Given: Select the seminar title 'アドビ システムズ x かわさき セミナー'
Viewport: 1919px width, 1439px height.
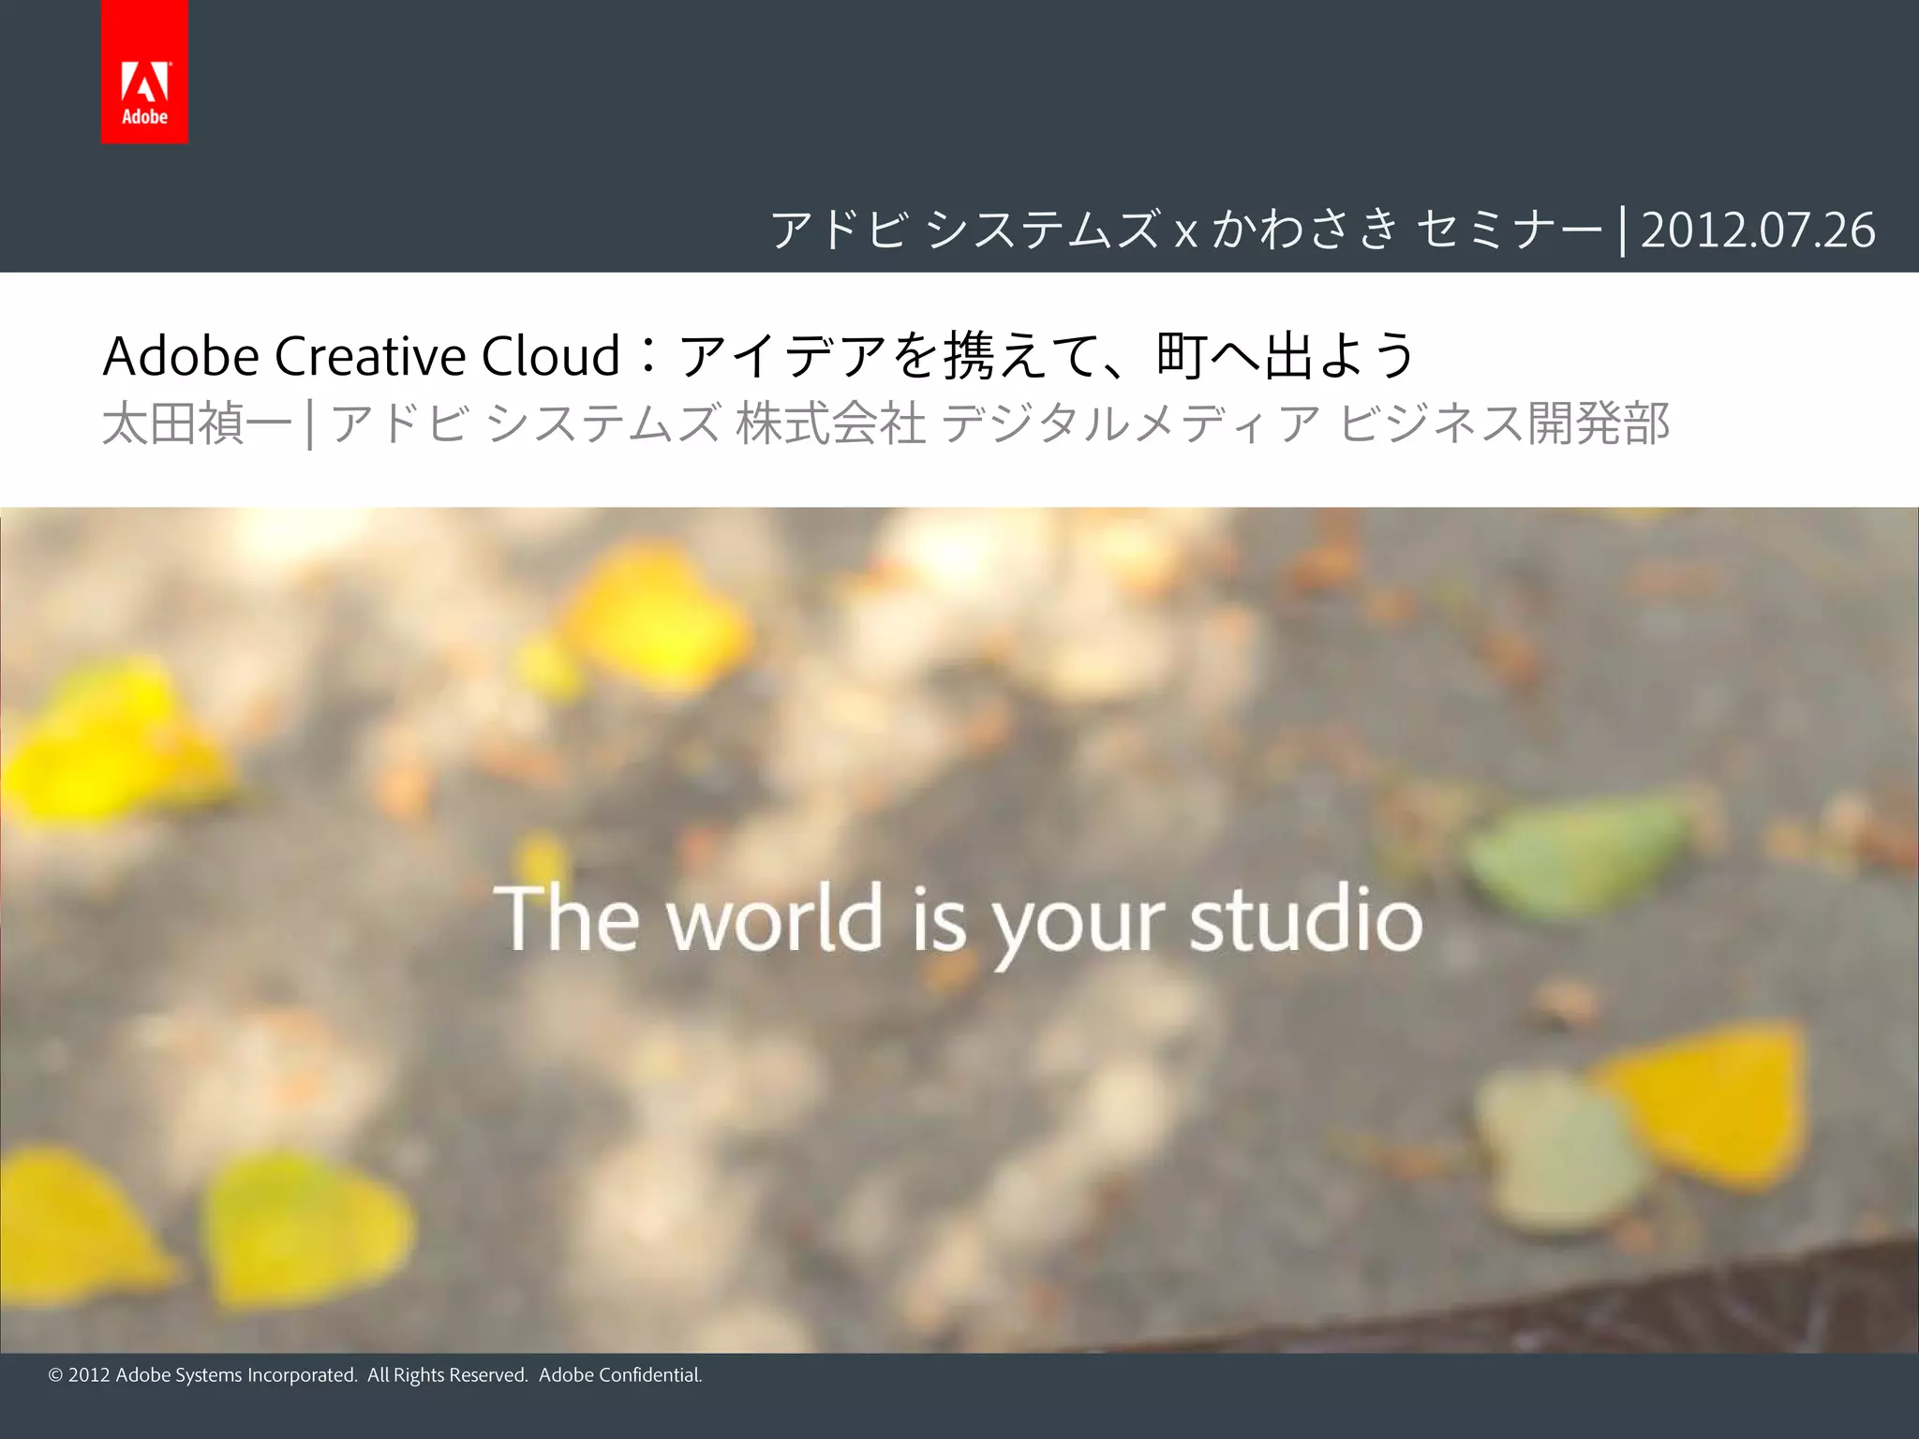Looking at the screenshot, I should tap(1186, 230).
